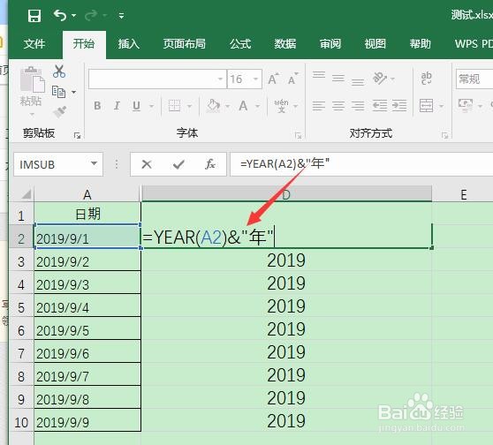Open Insert Function fx dialog
Viewport: 493px width, 445px height.
point(209,164)
